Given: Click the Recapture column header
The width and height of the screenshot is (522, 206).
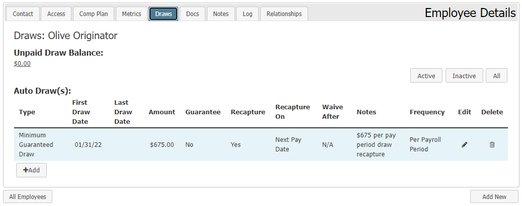Looking at the screenshot, I should click(248, 112).
